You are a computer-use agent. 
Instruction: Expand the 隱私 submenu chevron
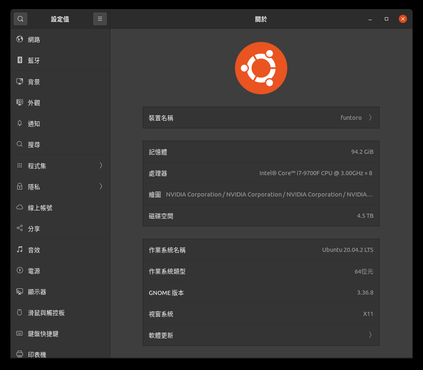(x=101, y=186)
